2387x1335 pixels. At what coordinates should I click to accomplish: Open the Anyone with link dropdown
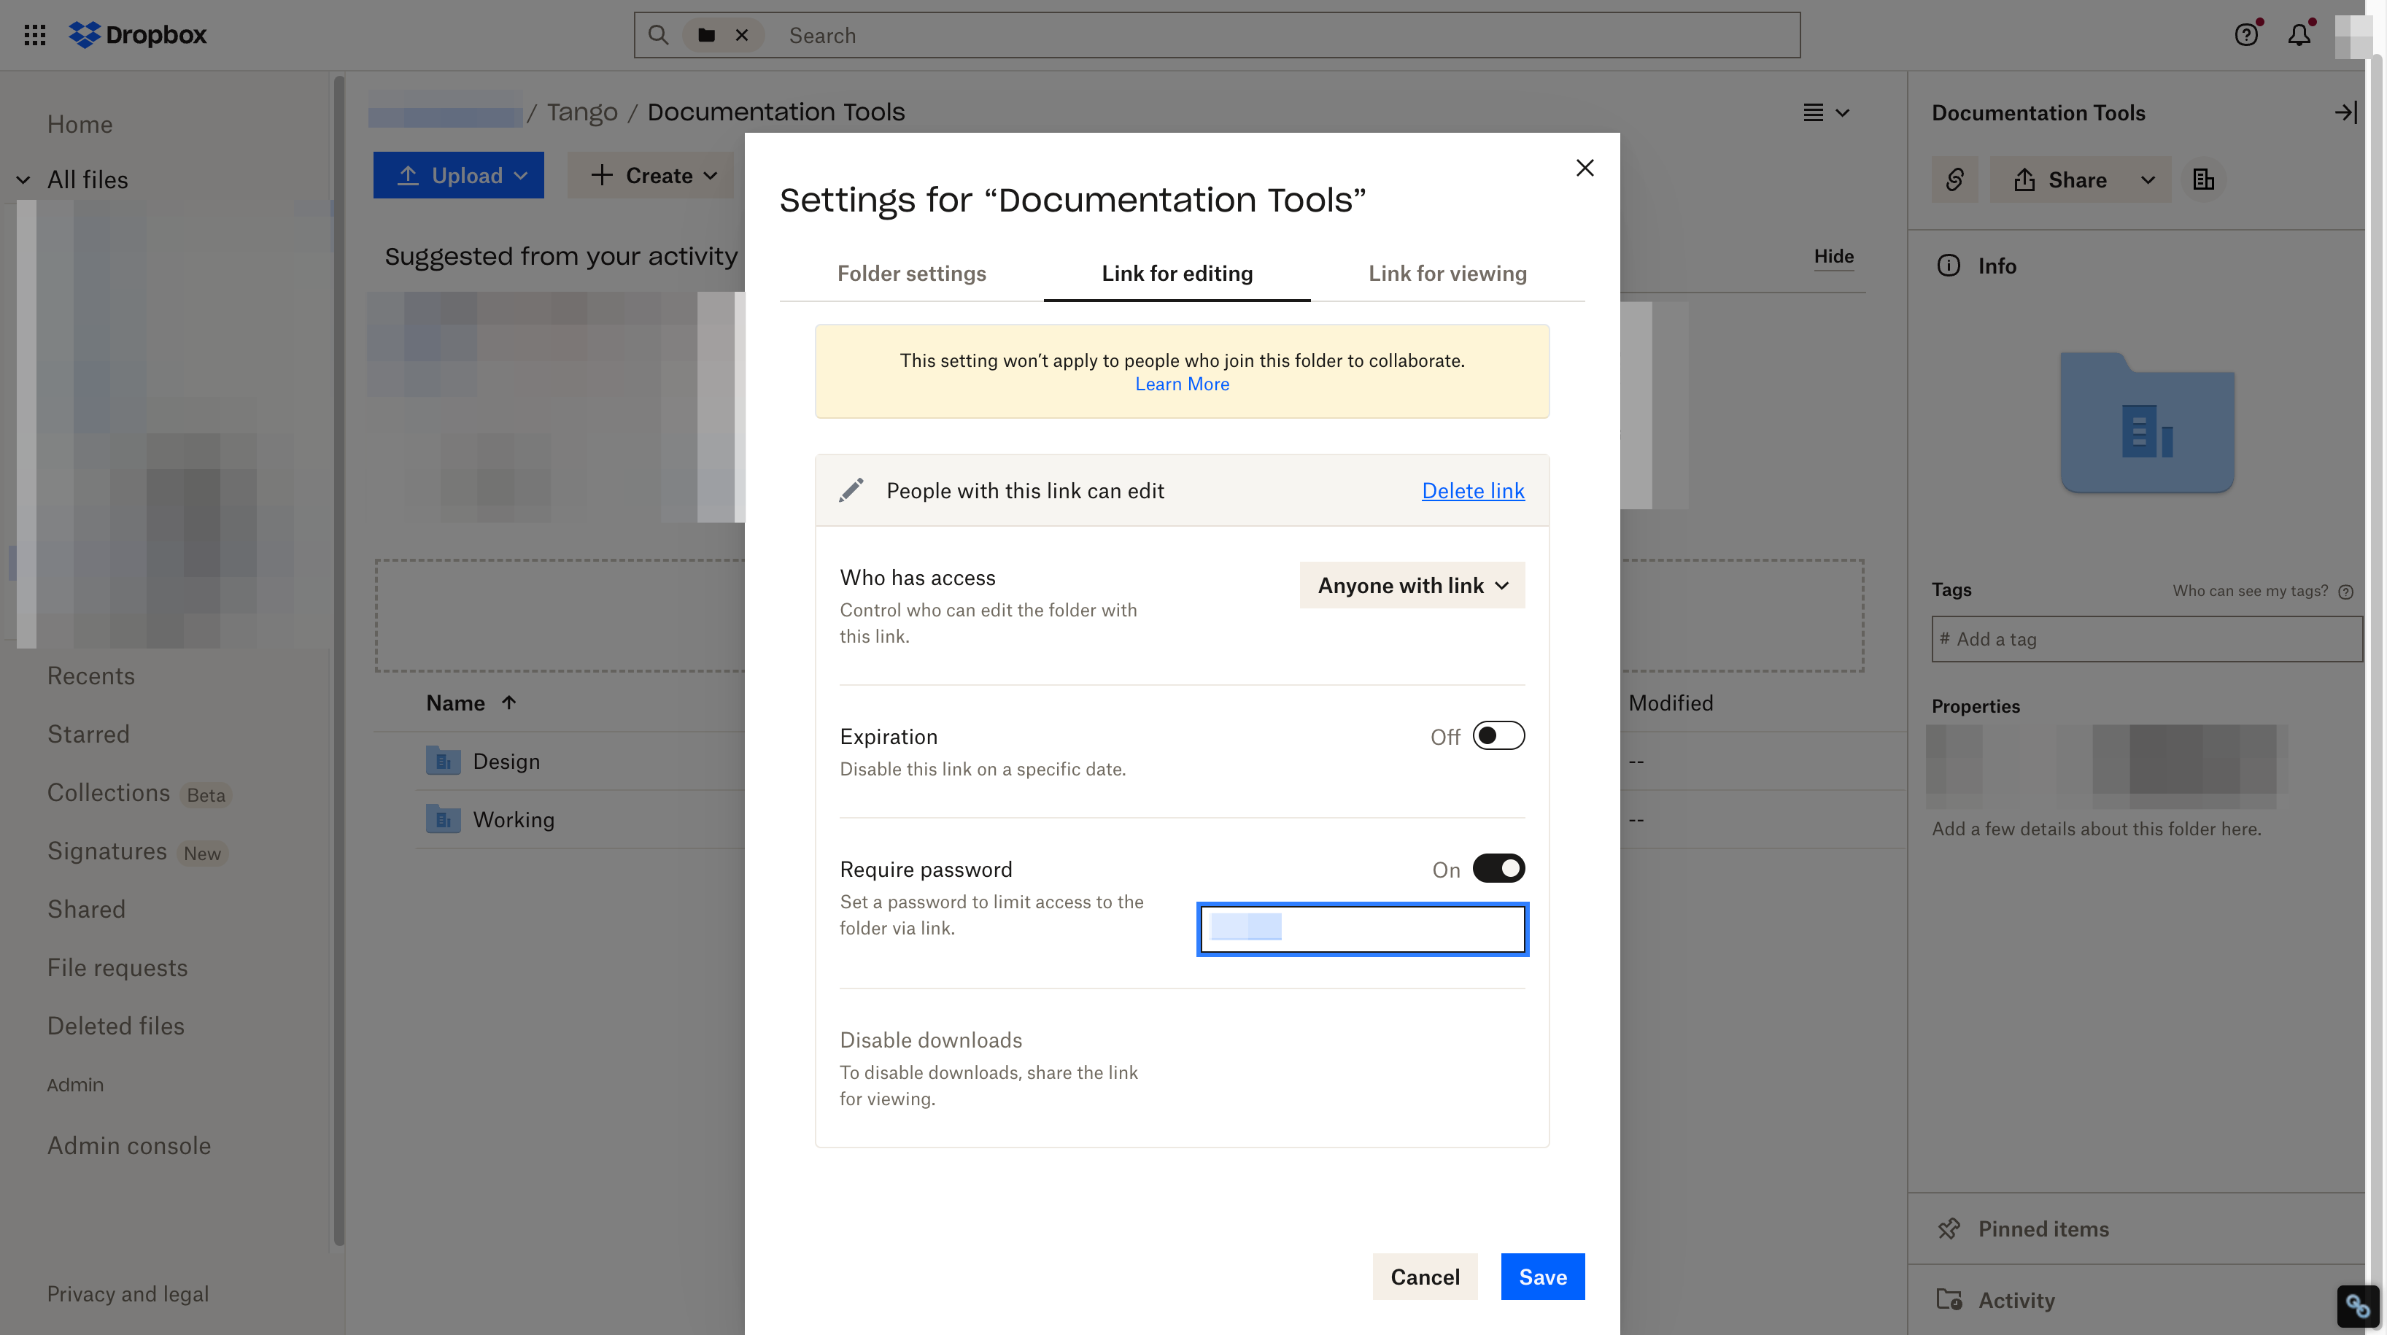click(x=1412, y=586)
